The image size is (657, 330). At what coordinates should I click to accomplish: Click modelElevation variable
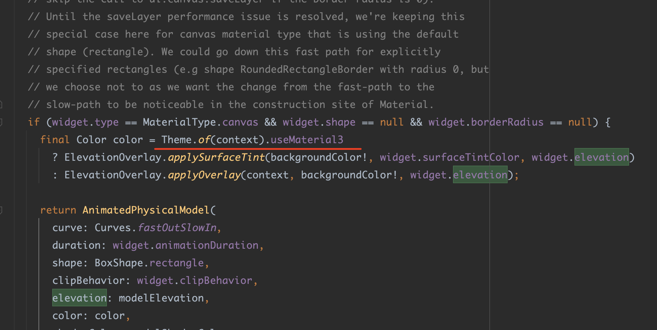161,298
